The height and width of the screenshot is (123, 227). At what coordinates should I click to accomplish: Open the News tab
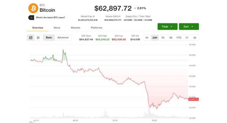point(57,28)
